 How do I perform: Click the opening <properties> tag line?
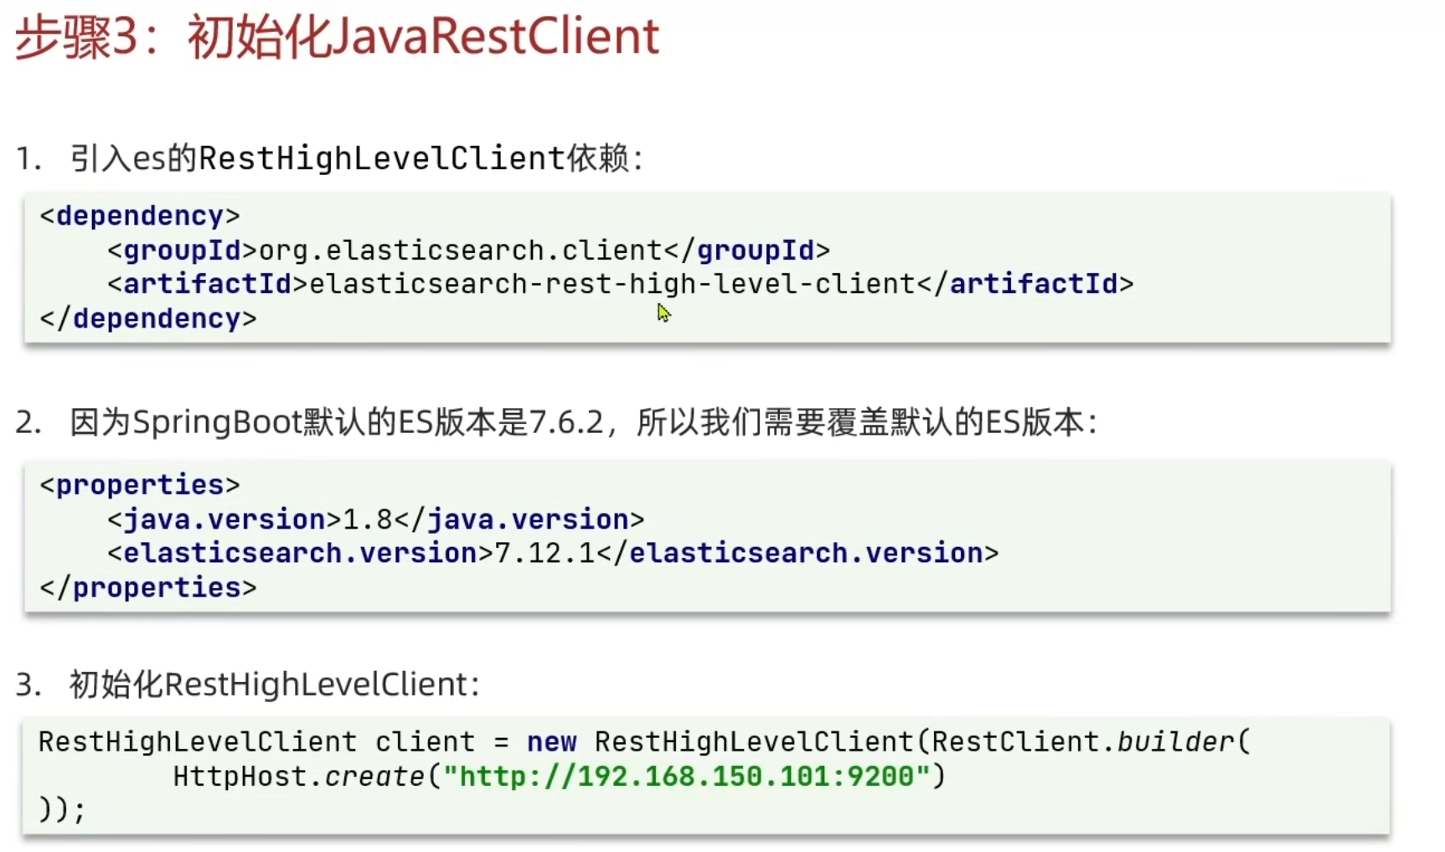[x=140, y=485]
